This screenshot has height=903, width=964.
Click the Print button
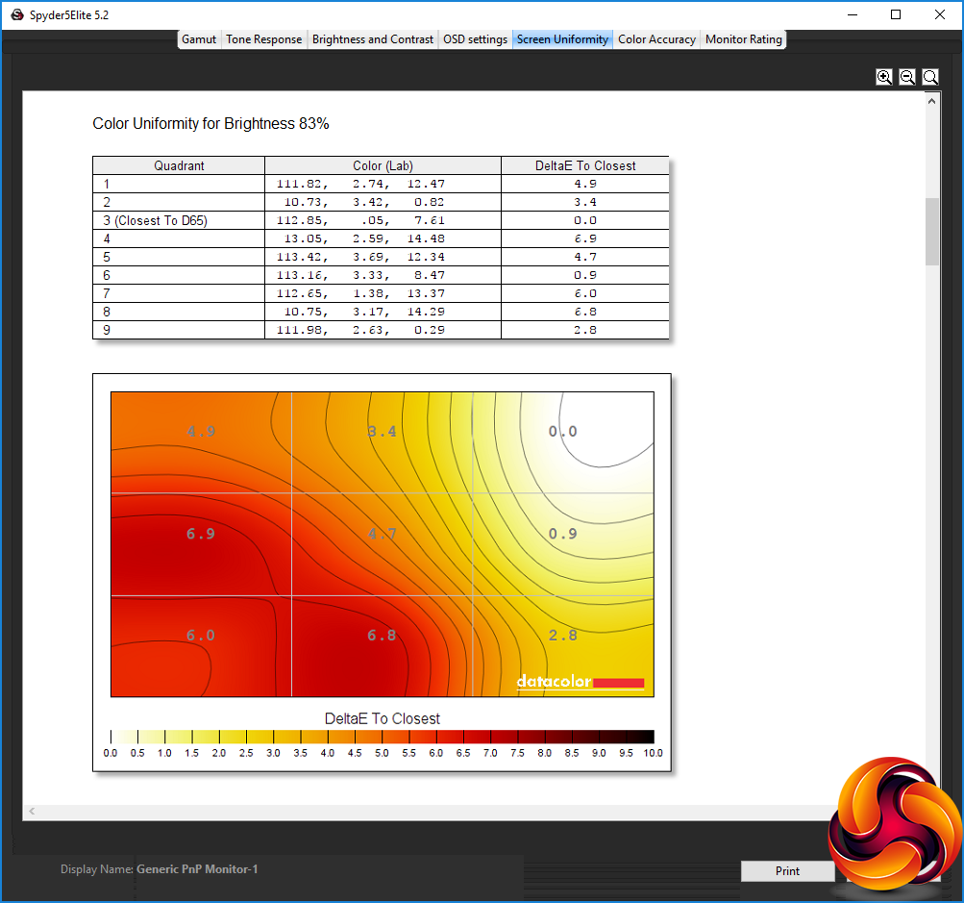[787, 871]
